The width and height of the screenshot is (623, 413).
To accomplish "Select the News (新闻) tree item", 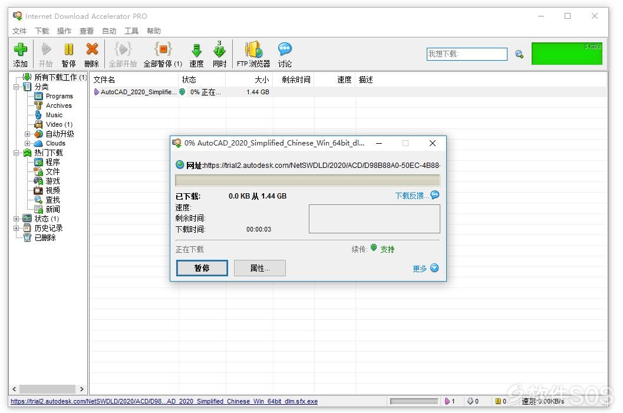I will click(x=53, y=209).
